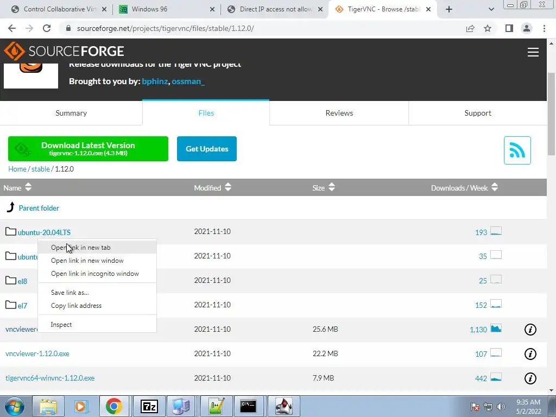556x417 pixels.
Task: Sort files by Downloads / Week
Action: coord(465,187)
